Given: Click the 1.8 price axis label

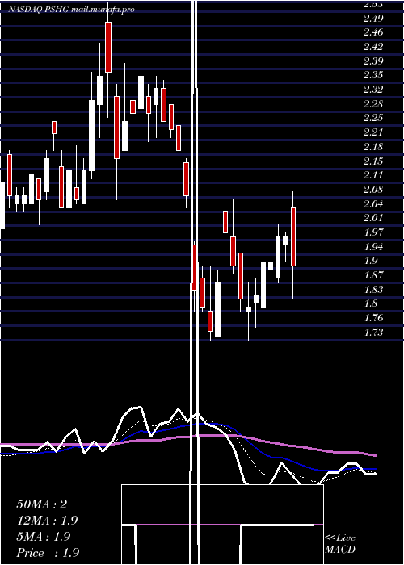Looking at the screenshot, I should tap(370, 303).
